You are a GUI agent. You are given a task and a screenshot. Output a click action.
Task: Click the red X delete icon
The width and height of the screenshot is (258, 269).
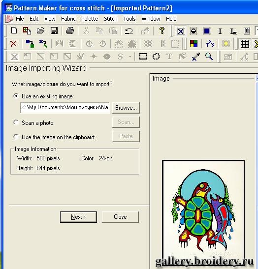(x=14, y=44)
